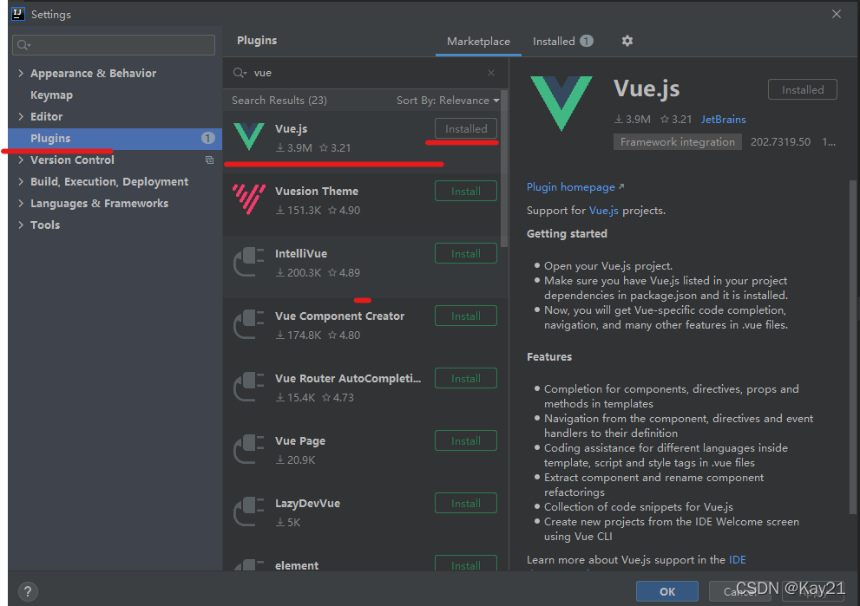
Task: Open Keymap settings
Action: pyautogui.click(x=51, y=94)
